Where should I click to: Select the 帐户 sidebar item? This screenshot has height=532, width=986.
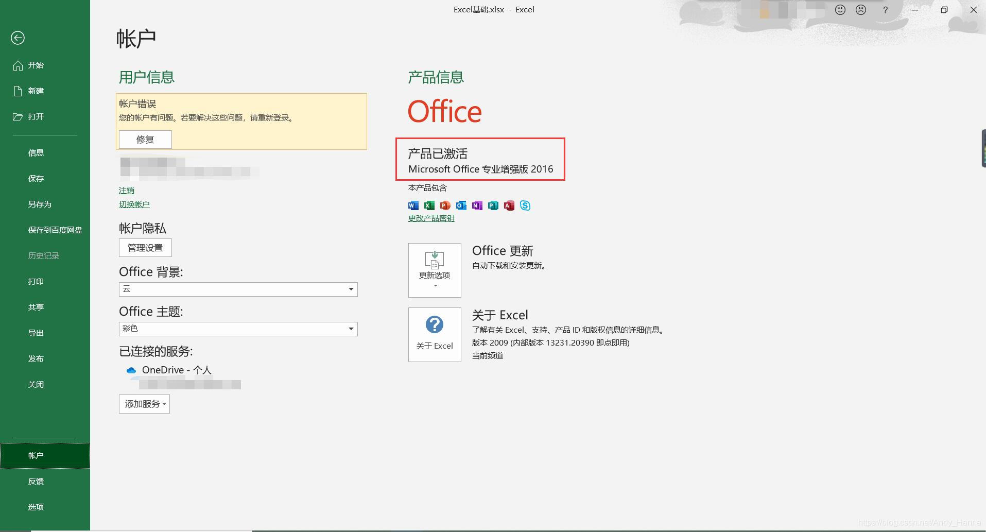click(x=45, y=456)
